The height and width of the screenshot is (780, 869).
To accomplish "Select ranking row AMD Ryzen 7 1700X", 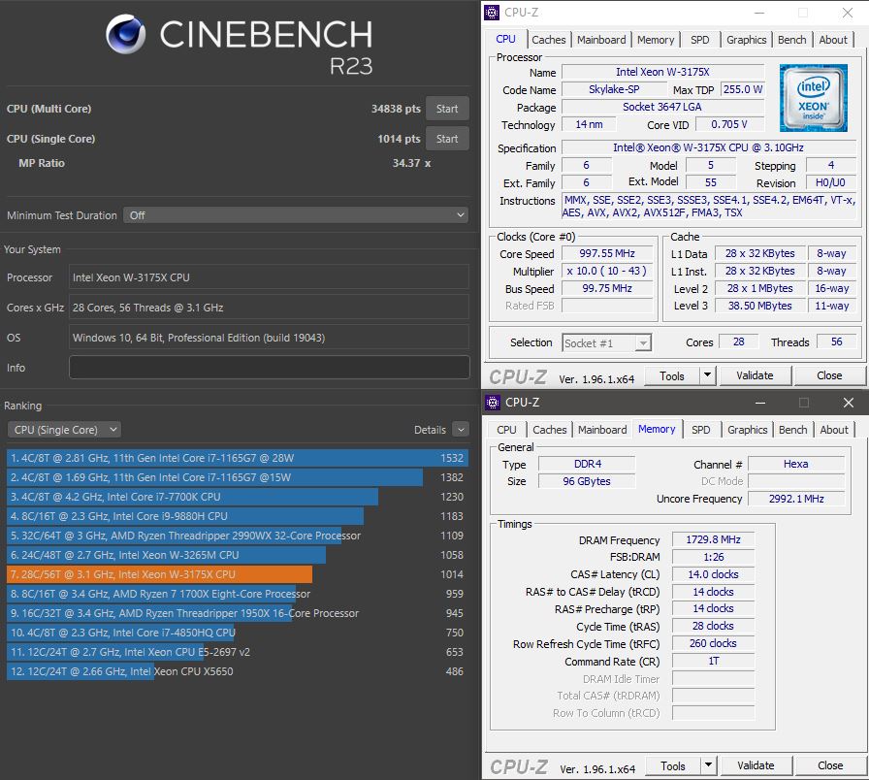I will 238,594.
